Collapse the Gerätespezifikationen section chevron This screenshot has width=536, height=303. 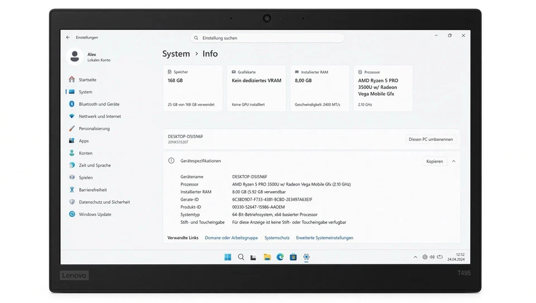[453, 161]
